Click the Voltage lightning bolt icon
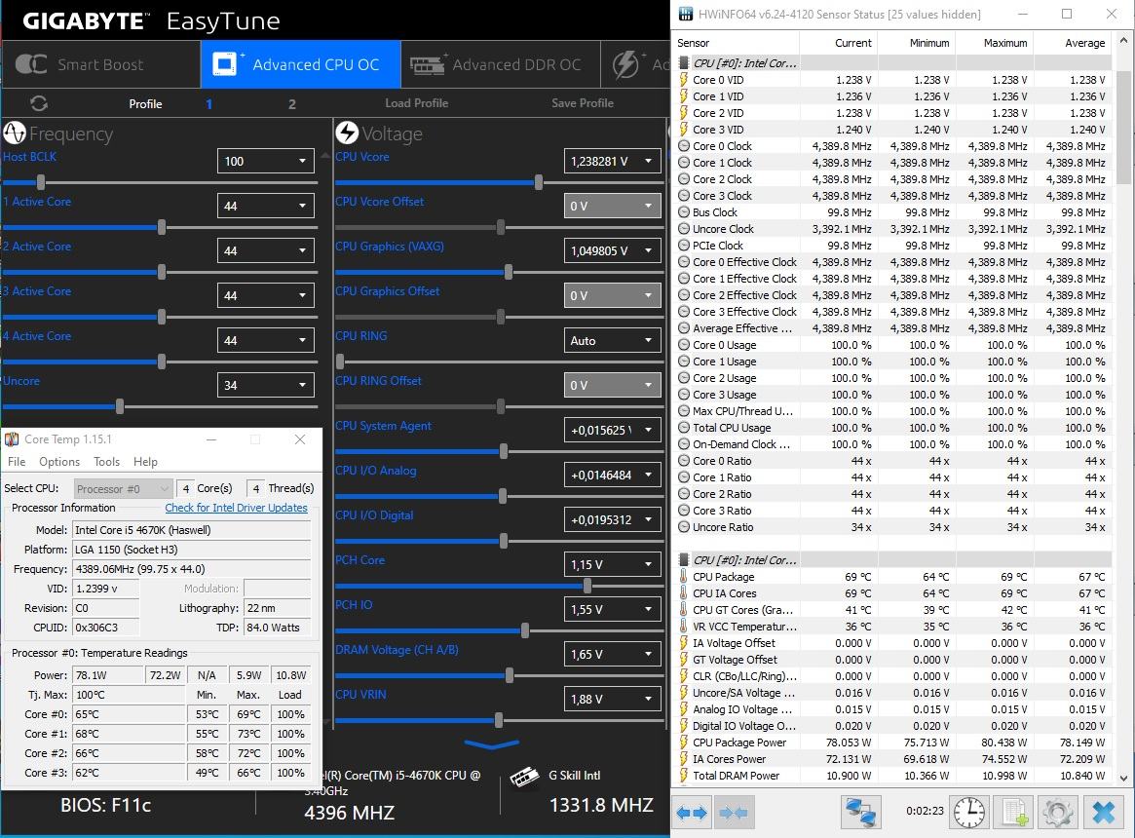1135x838 pixels. 347,133
